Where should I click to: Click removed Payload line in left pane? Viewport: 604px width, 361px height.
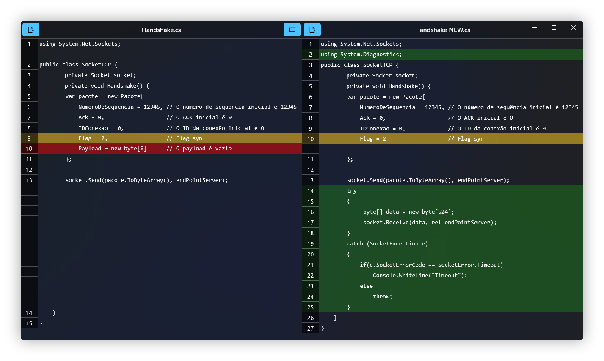(170, 149)
